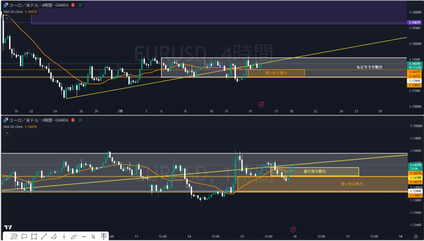Screen dimensions: 424x241
Task: Select the comment bubble annotation tool
Action: pyautogui.click(x=24, y=236)
